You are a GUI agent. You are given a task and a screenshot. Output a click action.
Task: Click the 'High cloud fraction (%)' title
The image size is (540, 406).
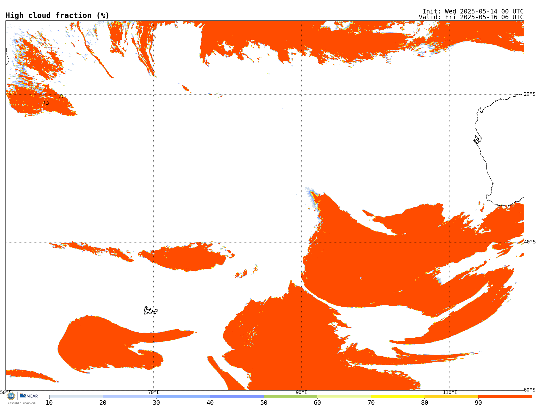tap(57, 15)
